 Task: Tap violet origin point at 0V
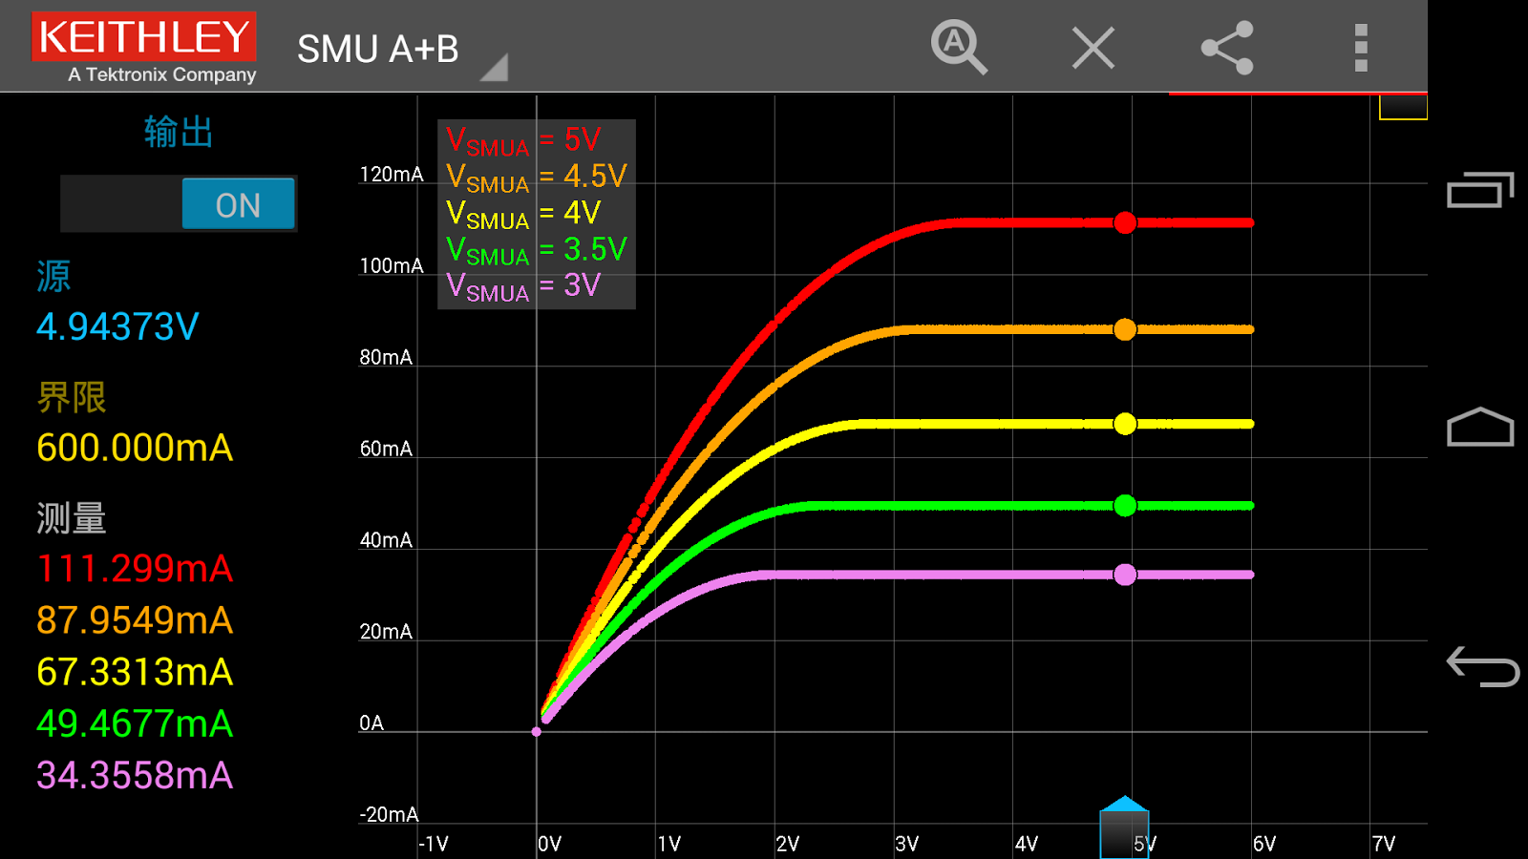(537, 732)
